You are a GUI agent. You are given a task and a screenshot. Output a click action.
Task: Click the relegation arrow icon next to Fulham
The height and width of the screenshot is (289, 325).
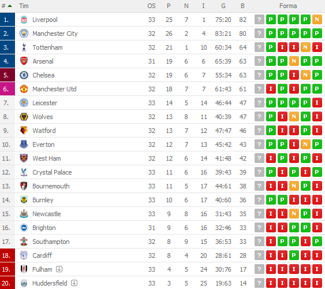[59, 269]
